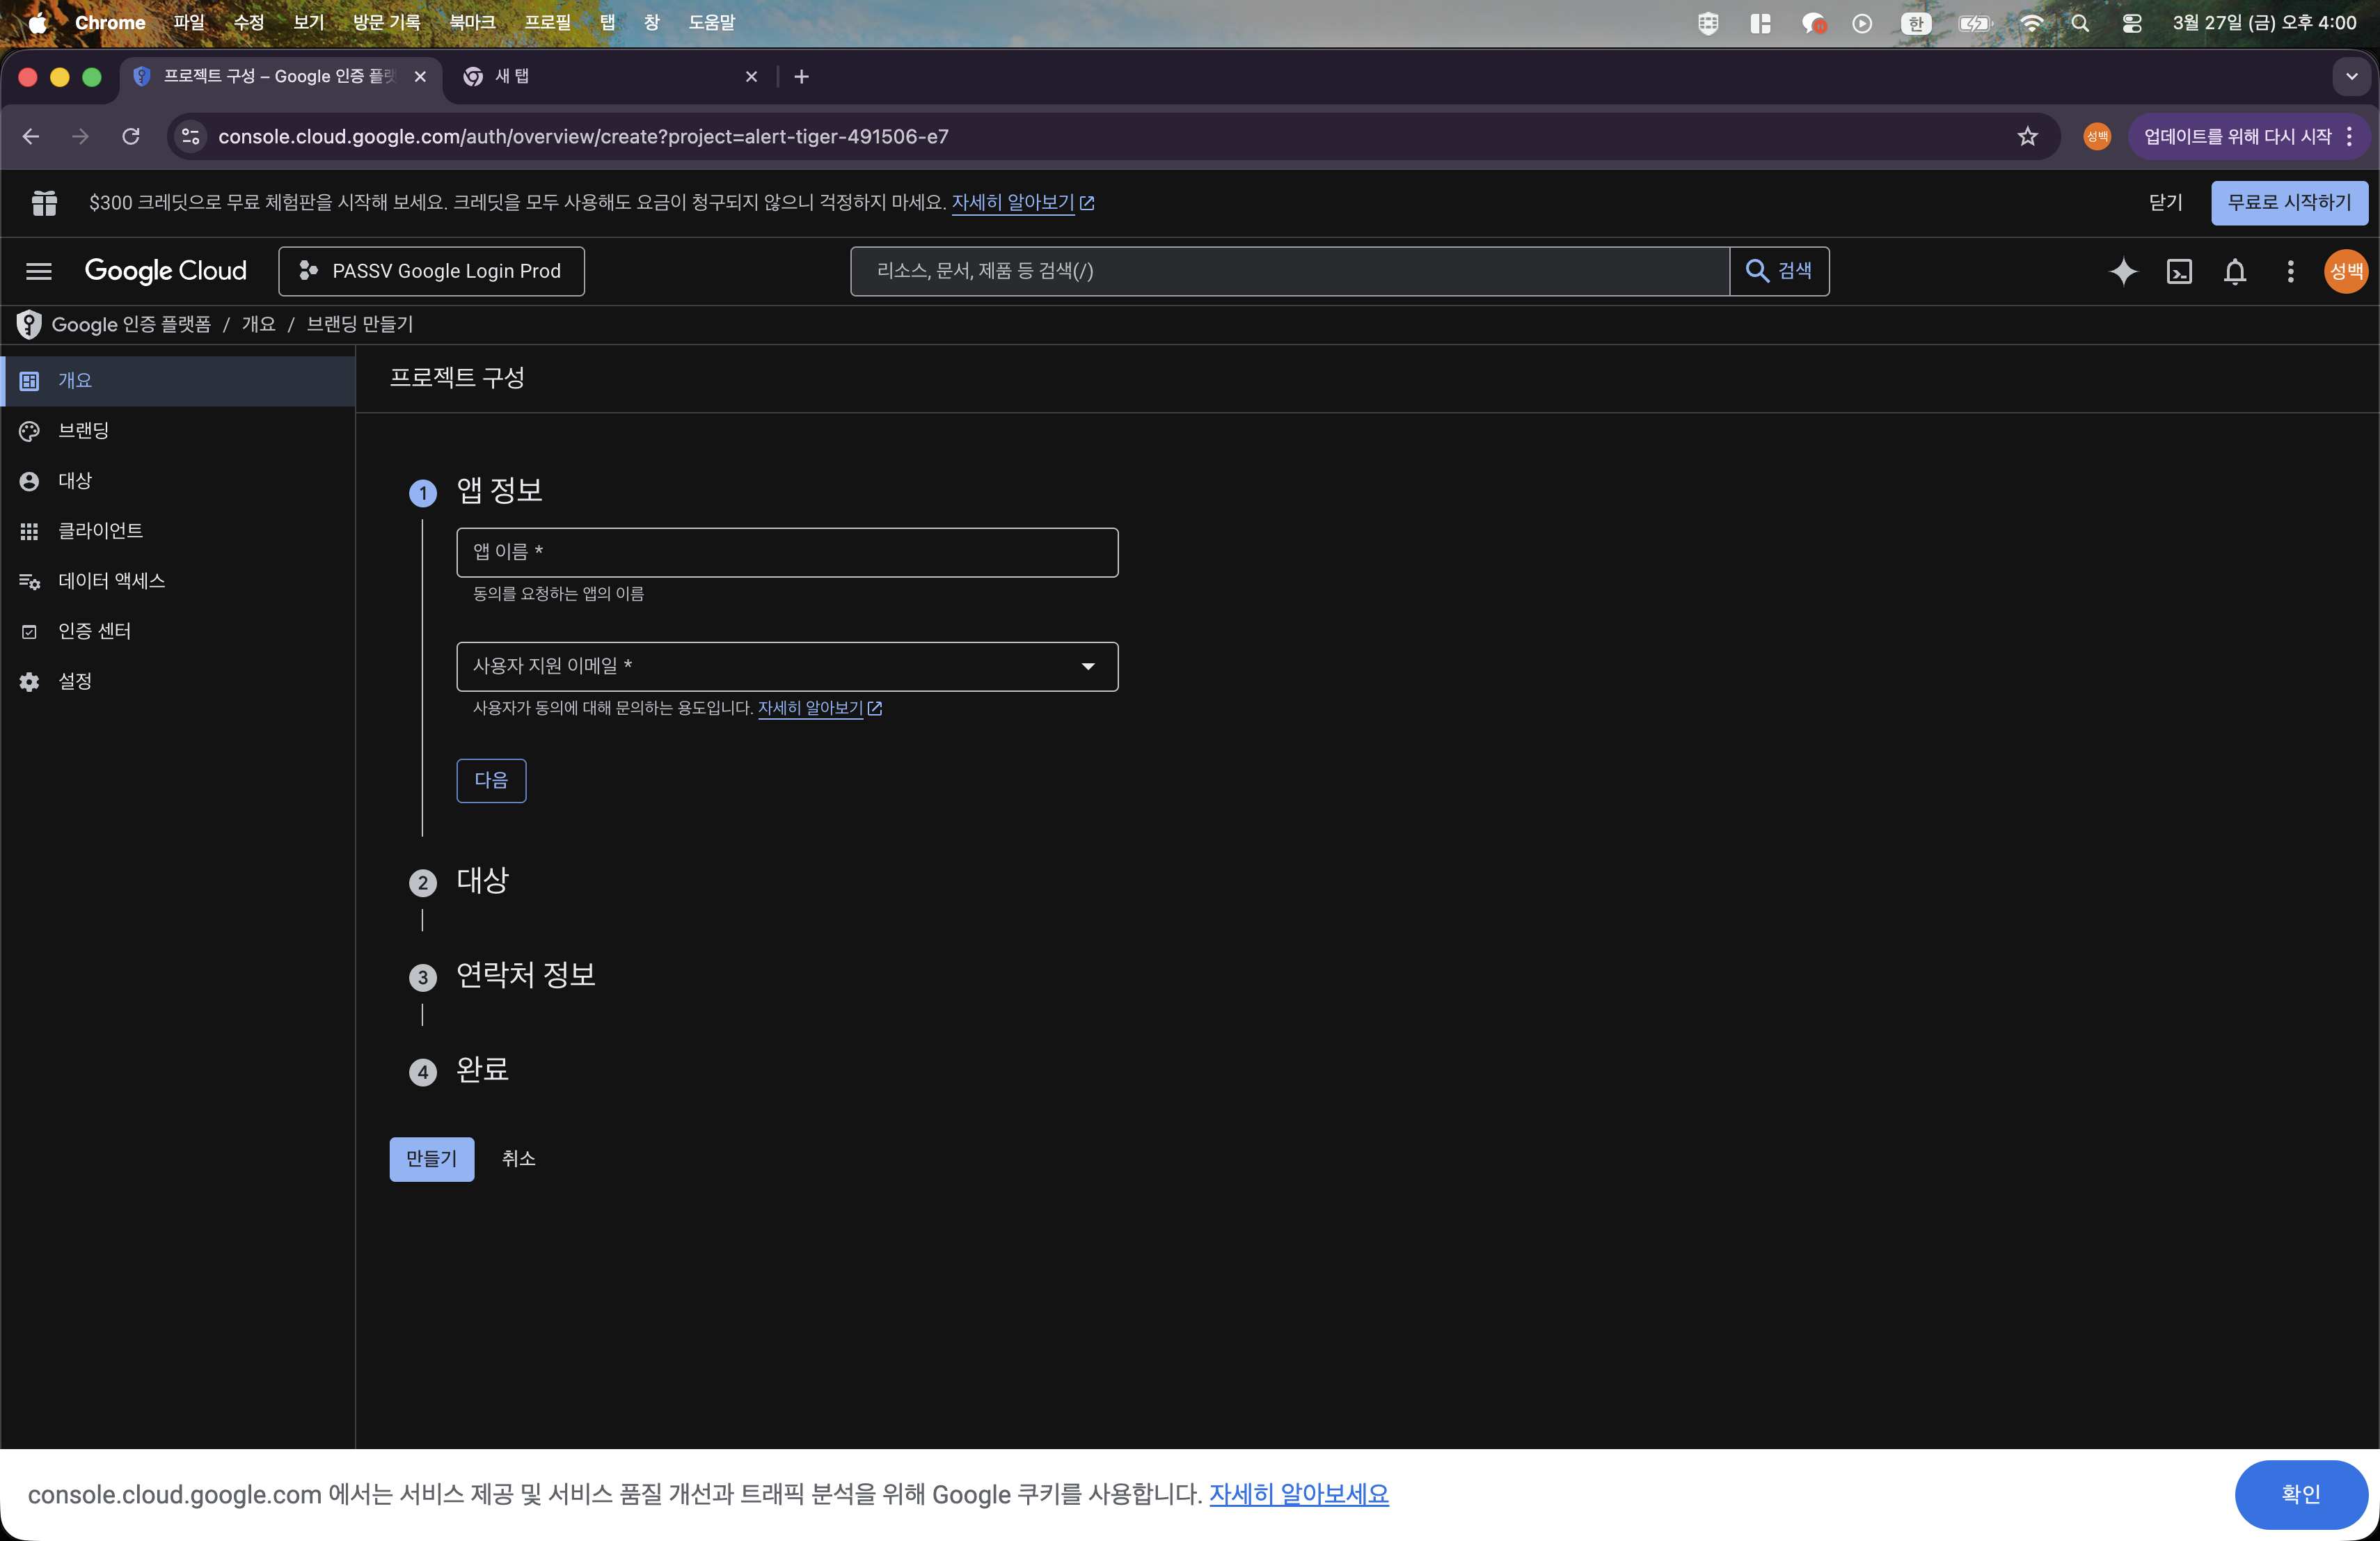Click the 성백 profile avatar

click(2345, 271)
